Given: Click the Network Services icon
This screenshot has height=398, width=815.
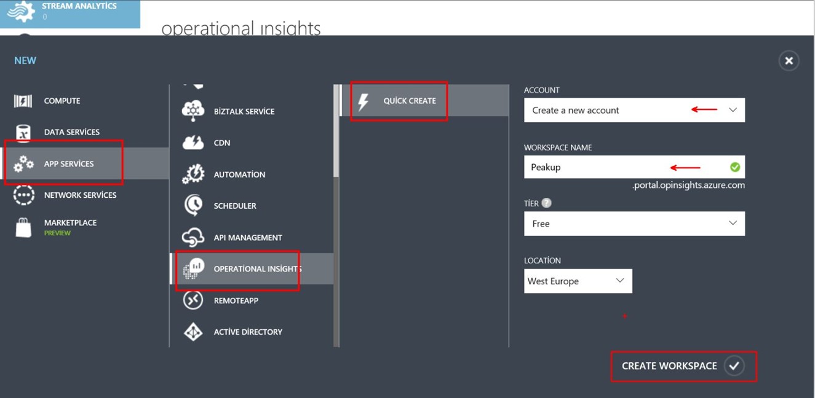Looking at the screenshot, I should pyautogui.click(x=23, y=195).
